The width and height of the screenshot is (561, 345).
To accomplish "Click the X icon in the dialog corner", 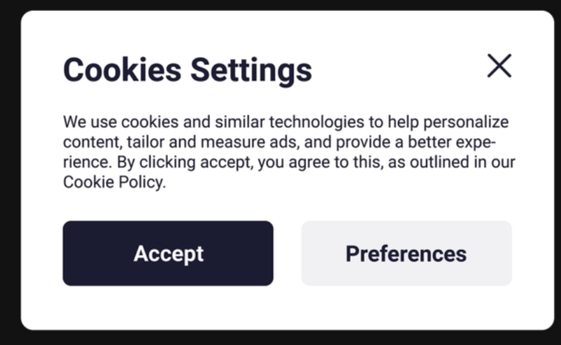I will tap(499, 66).
